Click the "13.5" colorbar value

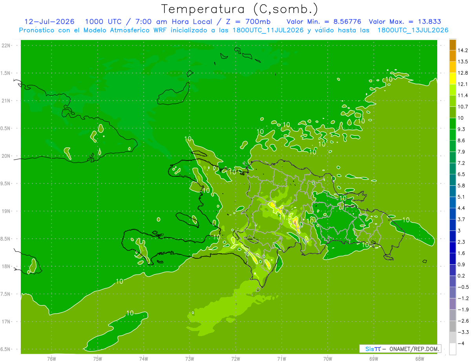(x=463, y=62)
